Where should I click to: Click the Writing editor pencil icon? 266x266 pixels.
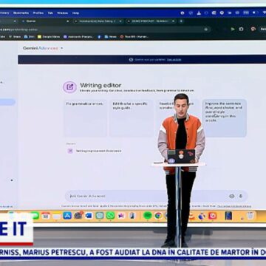69,87
